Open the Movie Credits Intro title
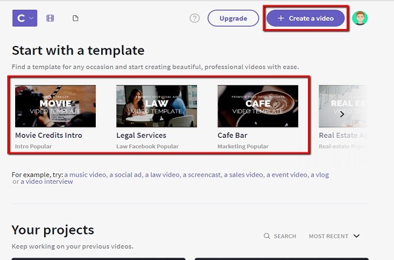Screen dimensions: 394x260 [48, 135]
